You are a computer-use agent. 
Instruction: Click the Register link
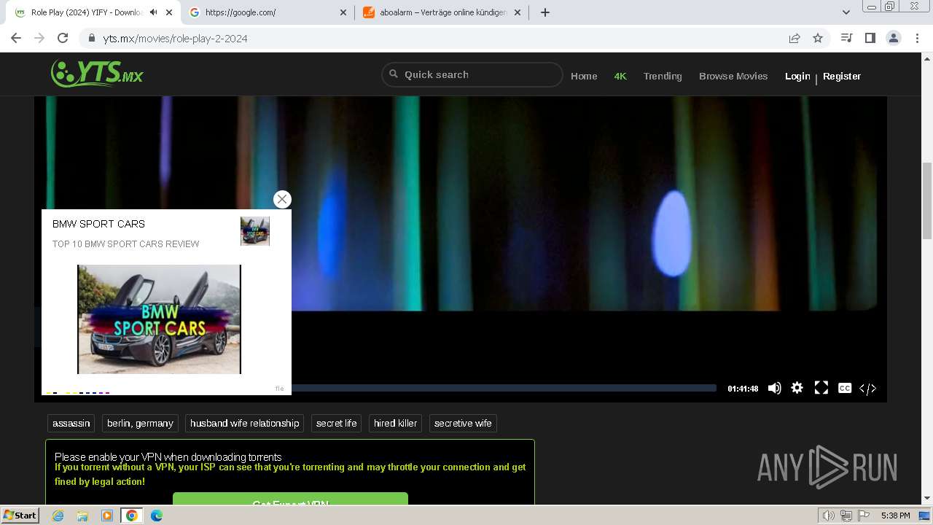coord(842,76)
